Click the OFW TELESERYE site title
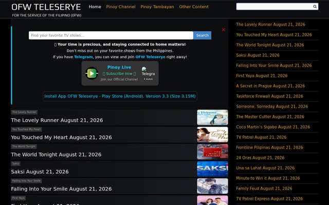 click(x=46, y=7)
